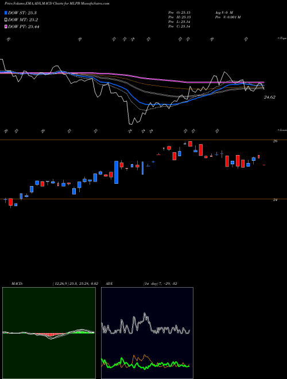Image resolution: width=287 pixels, height=379 pixels.
Task: Click the MACD panel title
Action: (17, 284)
